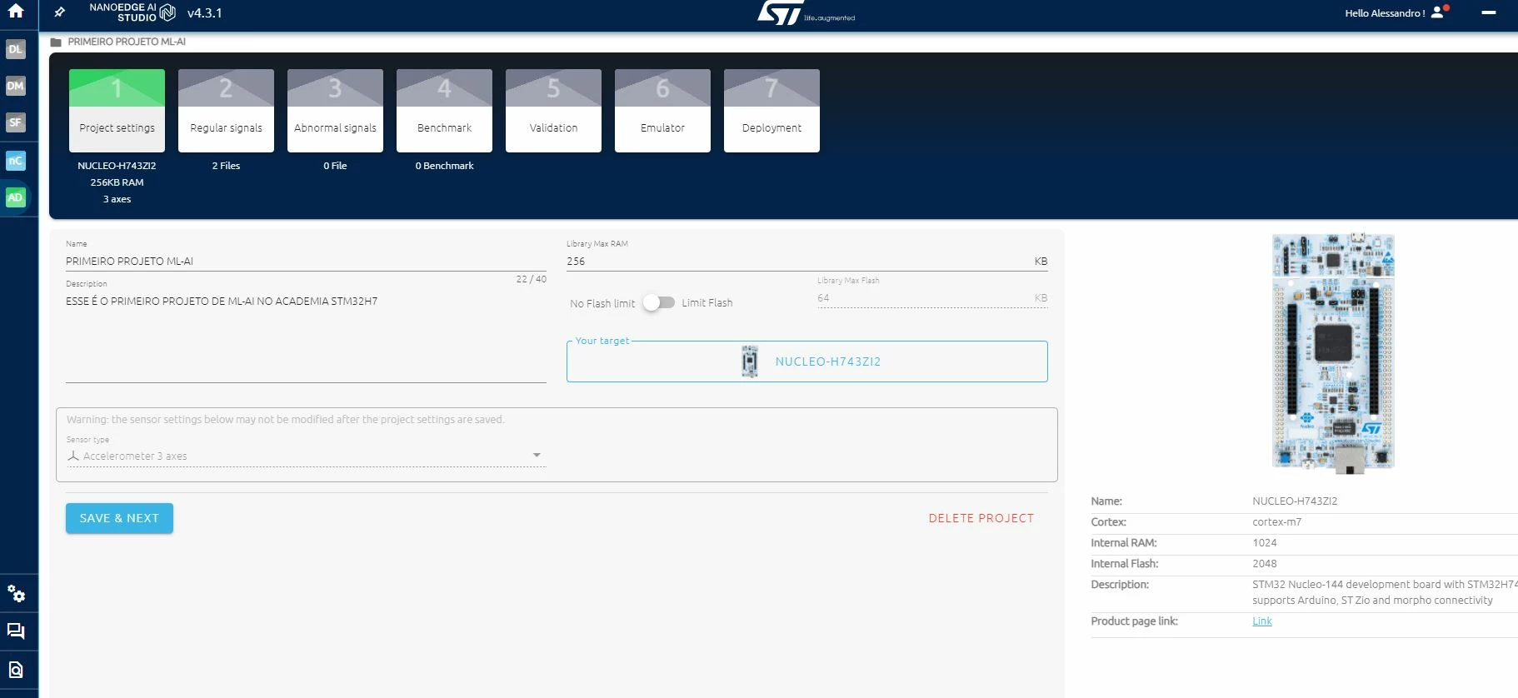Image resolution: width=1518 pixels, height=698 pixels.
Task: Click the 0 File label
Action: pos(335,166)
